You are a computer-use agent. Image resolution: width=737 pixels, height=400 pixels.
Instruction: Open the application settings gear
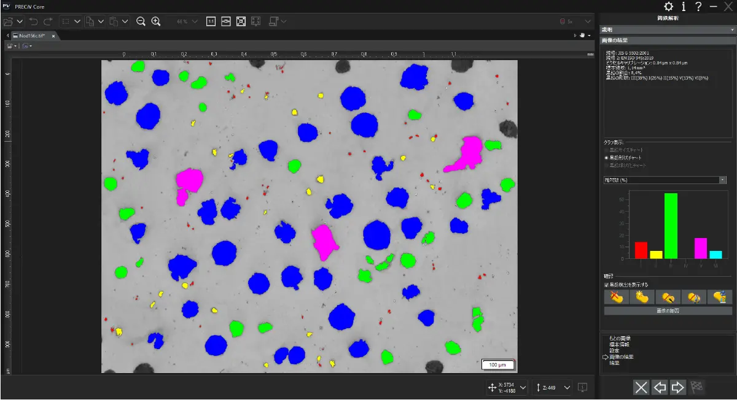pyautogui.click(x=669, y=6)
